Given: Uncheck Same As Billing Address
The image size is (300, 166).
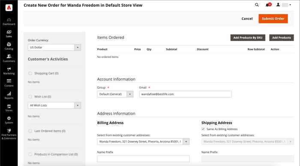Looking at the screenshot, I should point(203,129).
